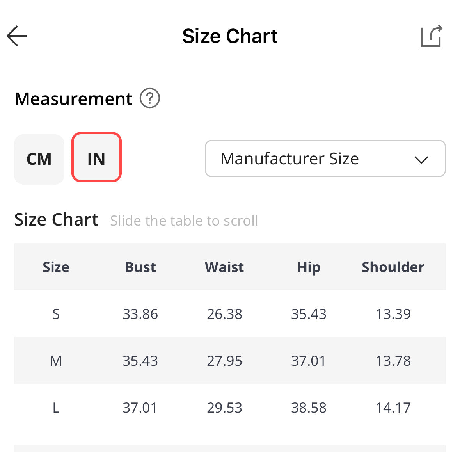Click the M waist value 27.95

(224, 361)
